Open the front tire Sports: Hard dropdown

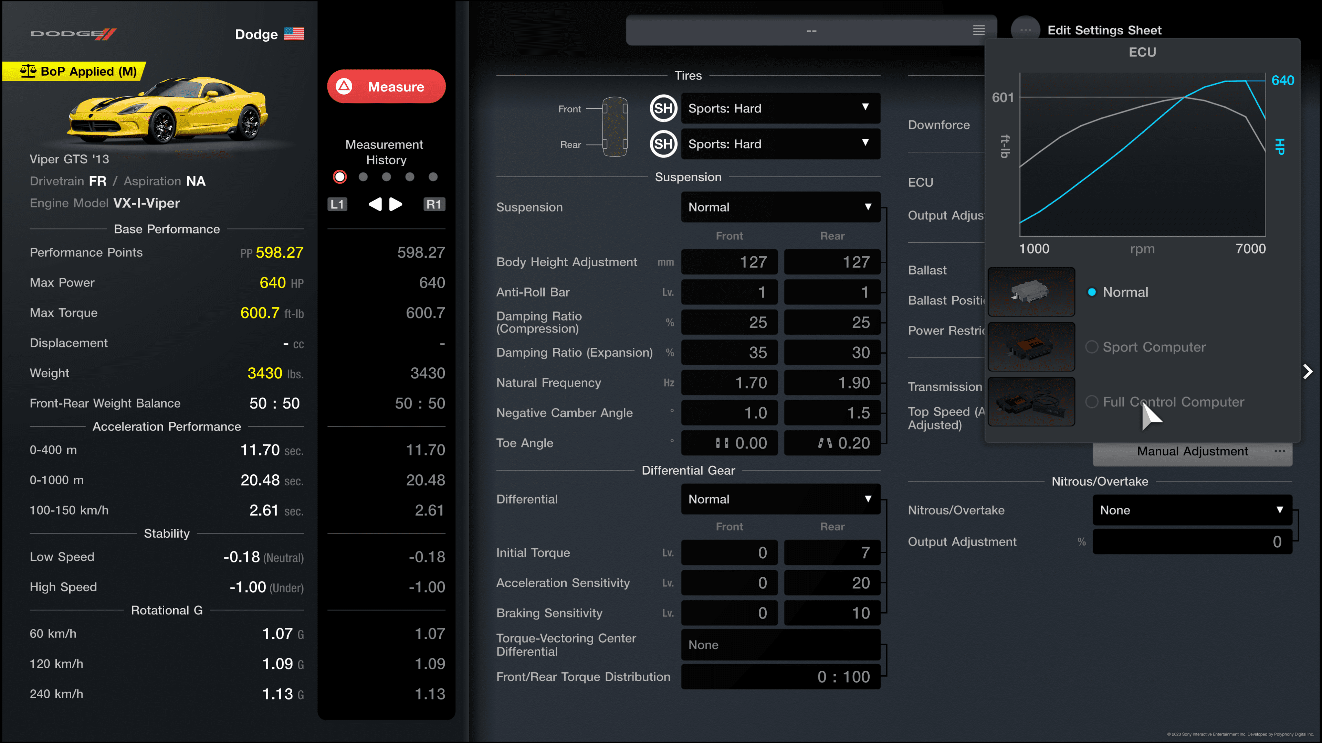(780, 108)
